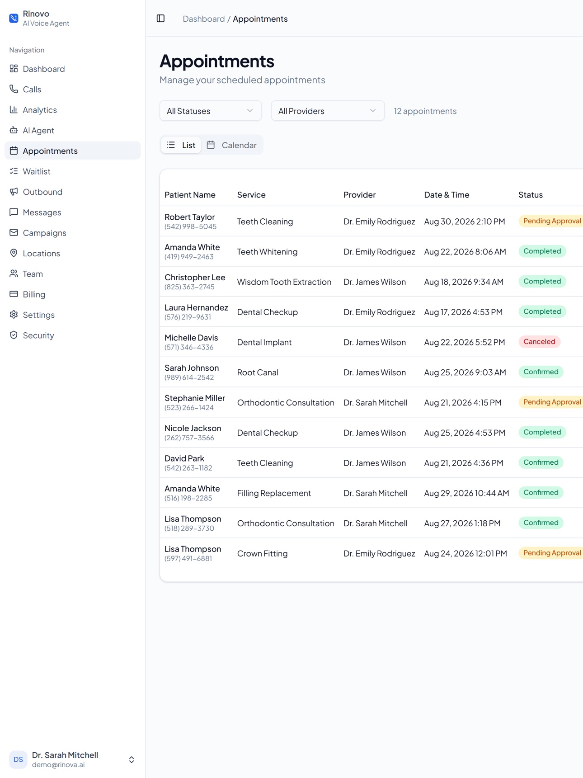Click the Patient Name column header
The width and height of the screenshot is (583, 778).
[190, 194]
